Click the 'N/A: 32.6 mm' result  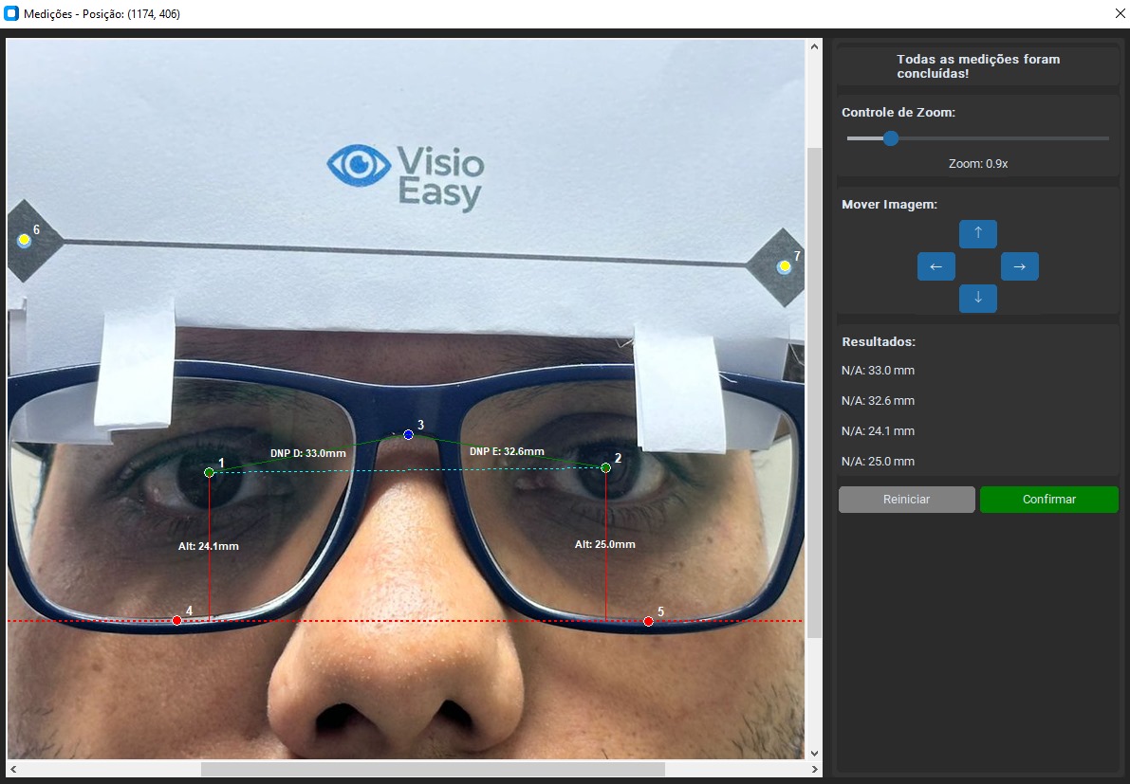tap(878, 401)
